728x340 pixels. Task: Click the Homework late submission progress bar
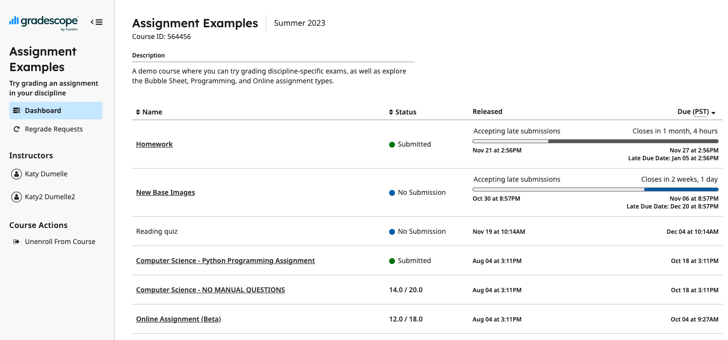click(595, 141)
